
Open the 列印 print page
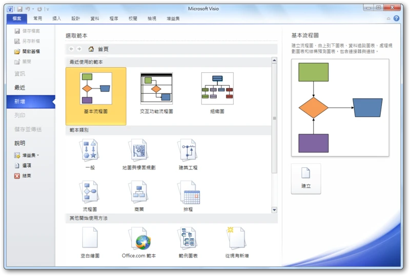click(20, 115)
